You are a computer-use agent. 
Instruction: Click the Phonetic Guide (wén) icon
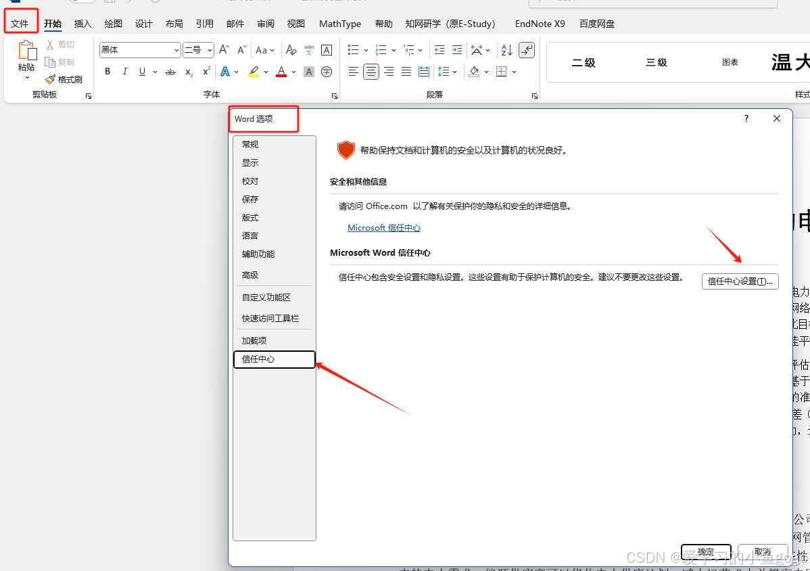pos(309,49)
